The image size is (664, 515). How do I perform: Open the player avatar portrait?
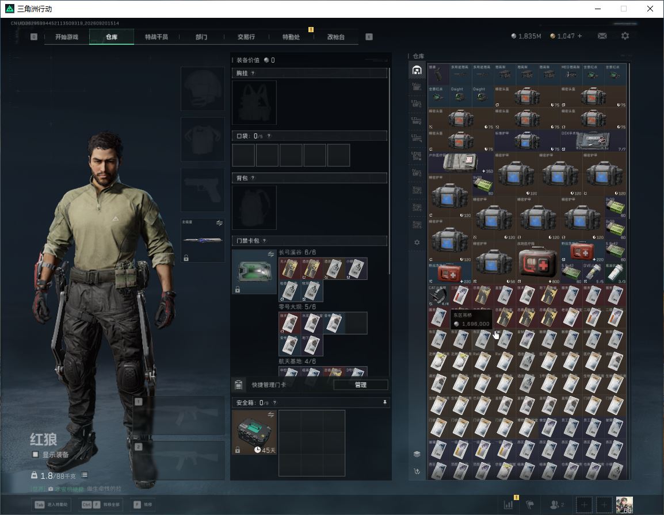[x=624, y=505]
